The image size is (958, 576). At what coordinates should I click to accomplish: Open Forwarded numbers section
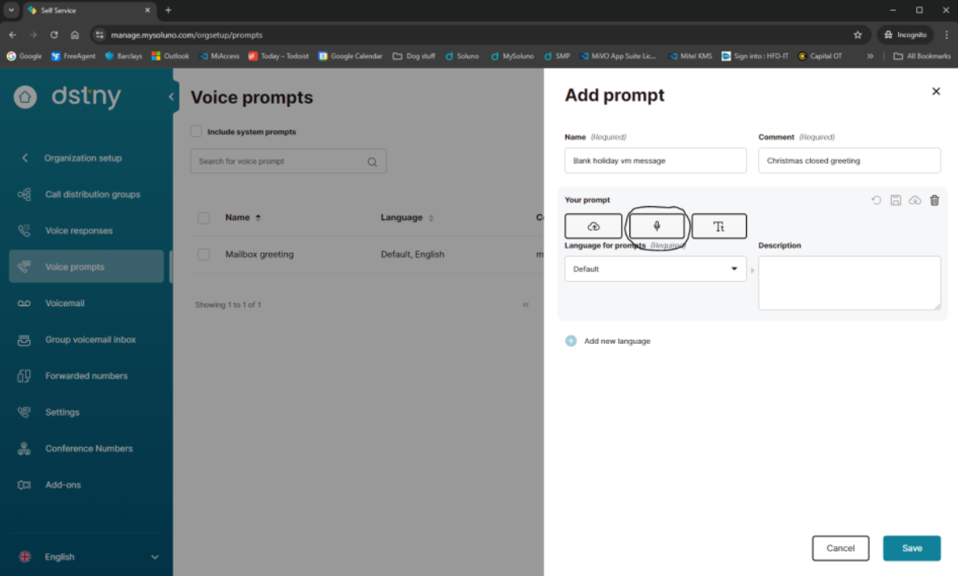pos(87,375)
